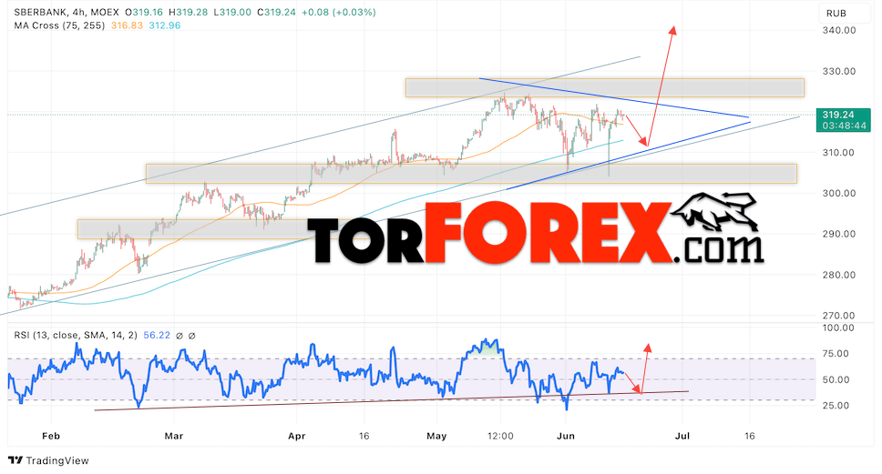This screenshot has width=882, height=474.
Task: Click the May label on time axis
Action: (x=436, y=436)
